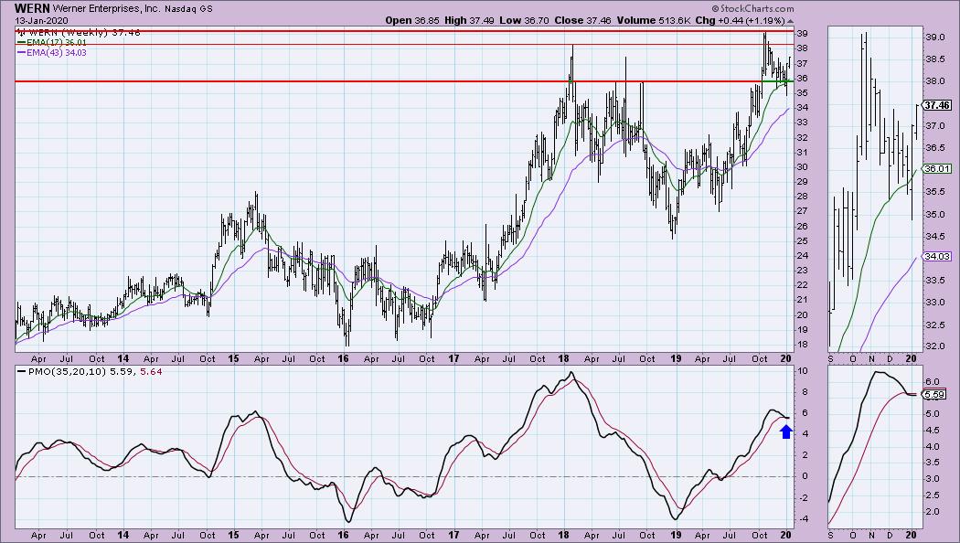
Task: Click the boxed 34.03 EMA tag in zoom panel
Action: [x=937, y=257]
